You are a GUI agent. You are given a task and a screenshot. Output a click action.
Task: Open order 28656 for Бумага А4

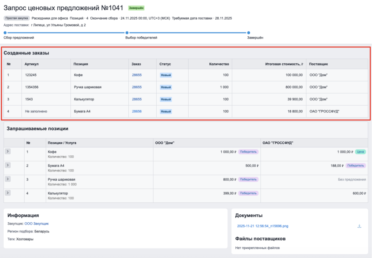(x=137, y=111)
